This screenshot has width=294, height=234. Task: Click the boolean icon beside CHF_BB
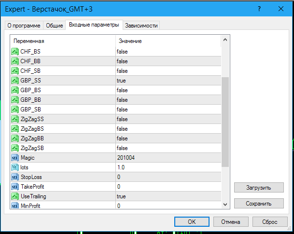[x=15, y=61]
